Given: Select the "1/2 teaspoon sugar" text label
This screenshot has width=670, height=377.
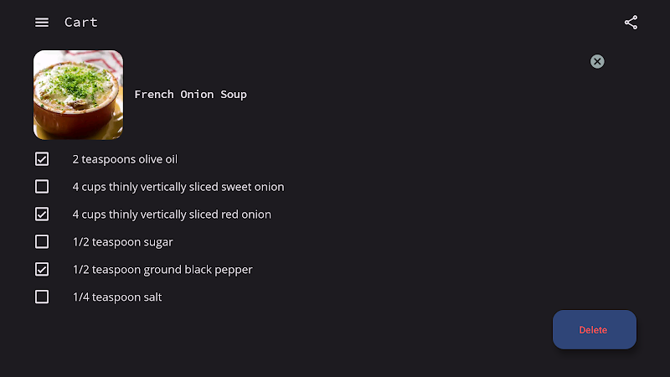Looking at the screenshot, I should pyautogui.click(x=122, y=242).
